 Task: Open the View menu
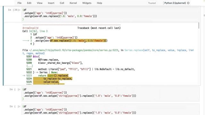[x=39, y=3]
